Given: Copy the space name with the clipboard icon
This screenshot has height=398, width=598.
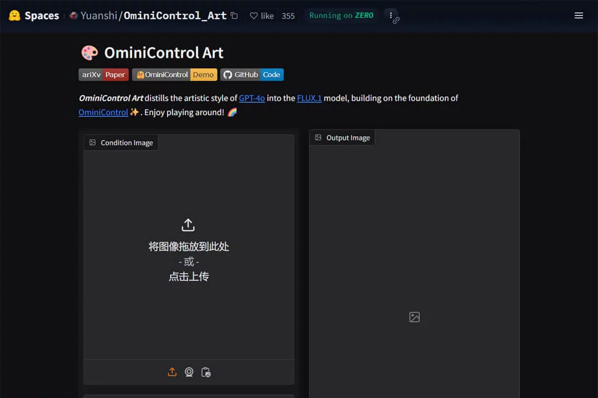Looking at the screenshot, I should click(234, 16).
